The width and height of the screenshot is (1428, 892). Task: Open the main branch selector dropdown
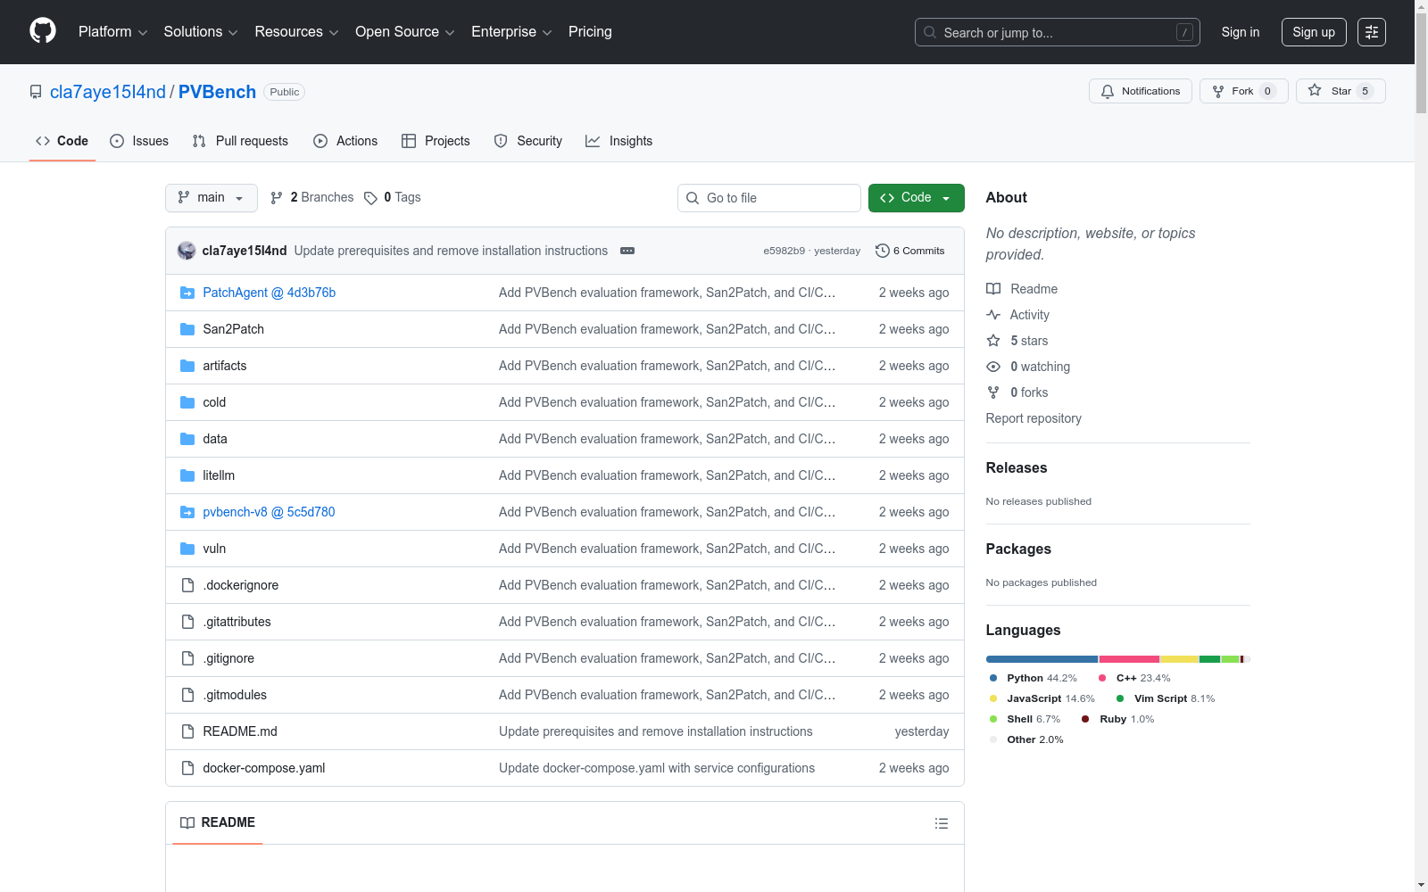[x=212, y=198]
